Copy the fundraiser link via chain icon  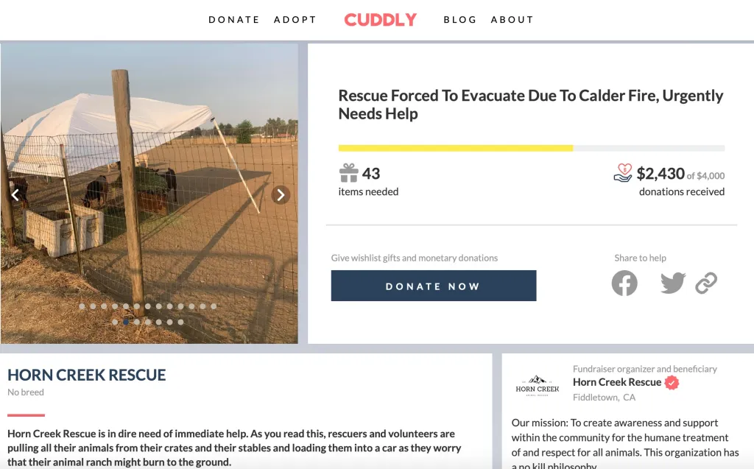(706, 283)
